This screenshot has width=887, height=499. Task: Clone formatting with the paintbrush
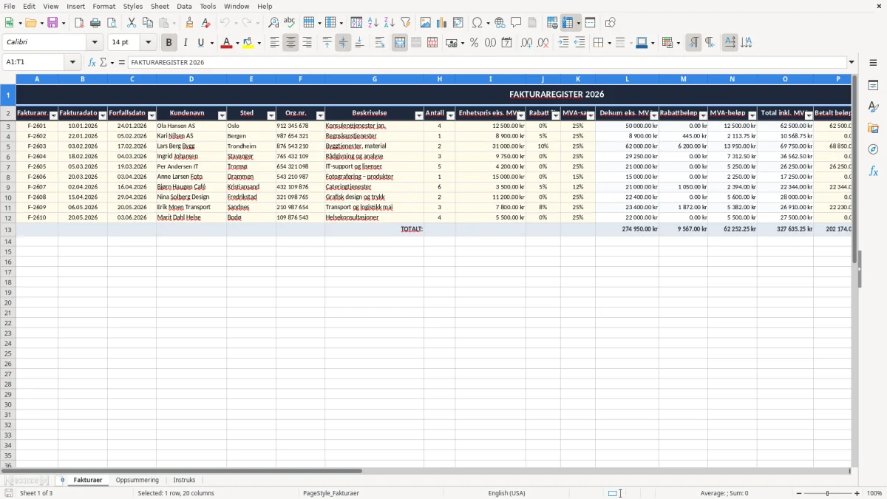189,23
